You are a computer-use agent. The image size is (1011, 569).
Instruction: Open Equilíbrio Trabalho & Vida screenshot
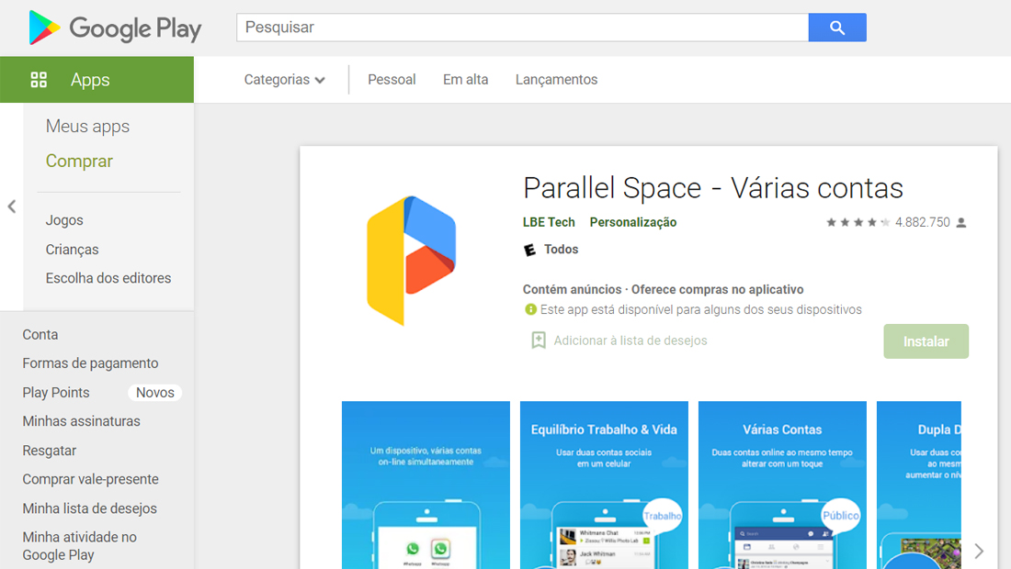604,485
